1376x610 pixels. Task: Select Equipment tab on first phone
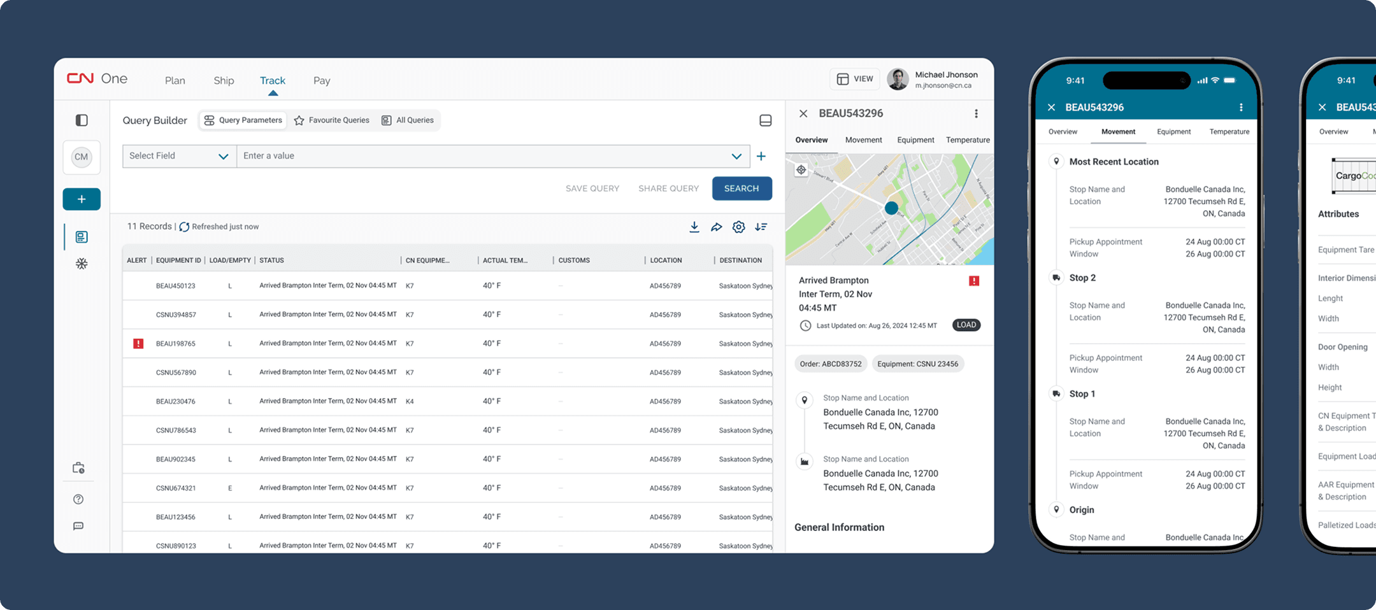click(1173, 132)
